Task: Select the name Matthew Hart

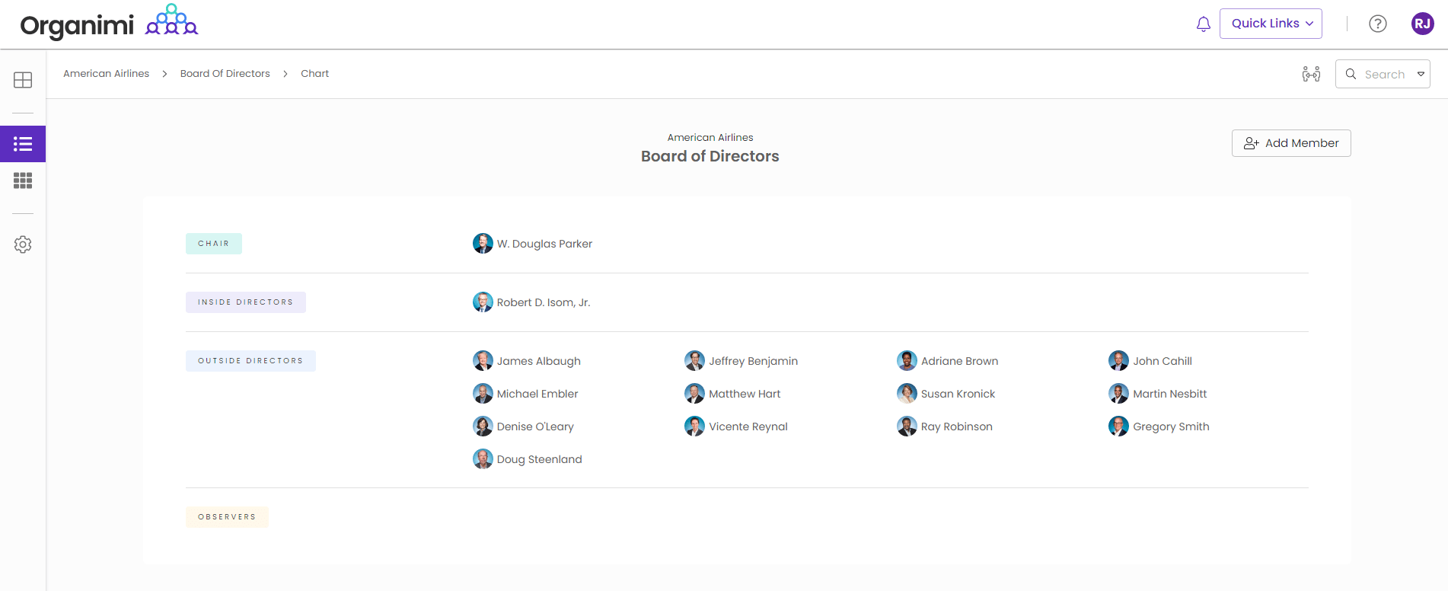Action: [745, 394]
